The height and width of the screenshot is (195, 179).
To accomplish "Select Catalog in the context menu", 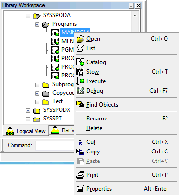I will 126,62.
